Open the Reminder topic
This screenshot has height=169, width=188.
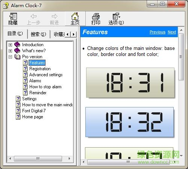pyautogui.click(x=38, y=93)
